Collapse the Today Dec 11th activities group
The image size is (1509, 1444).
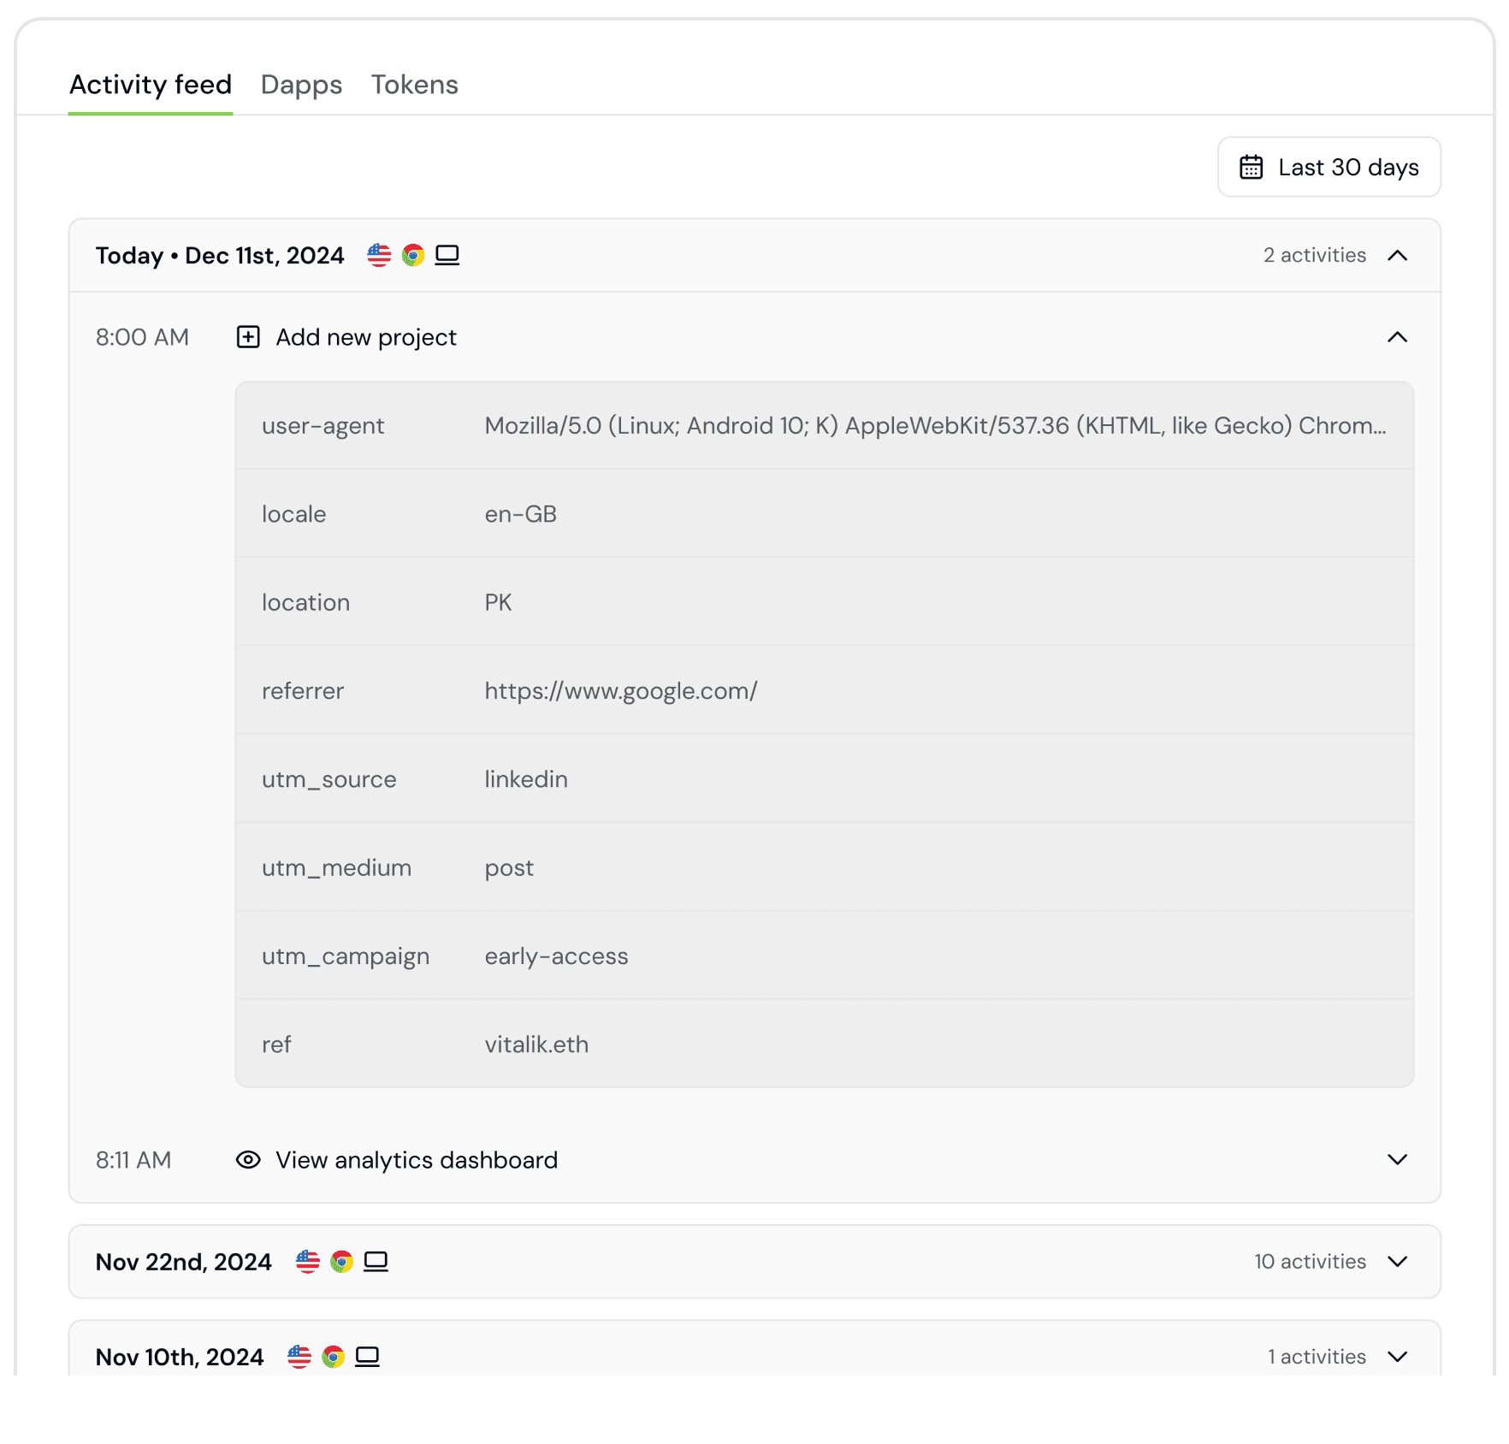pyautogui.click(x=1397, y=256)
